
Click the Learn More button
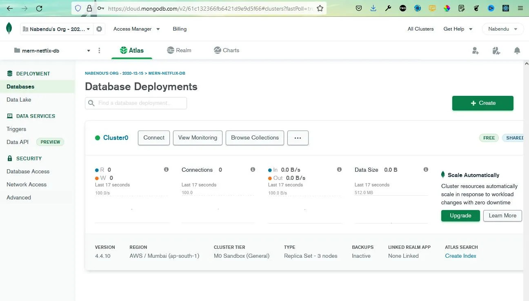click(x=502, y=216)
